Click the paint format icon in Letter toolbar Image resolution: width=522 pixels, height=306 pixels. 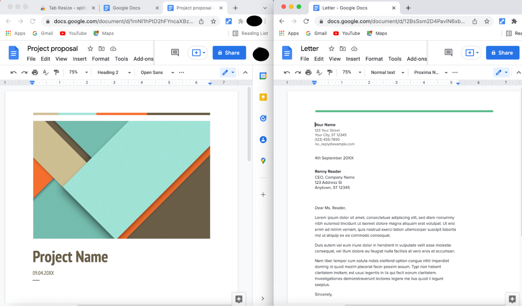[x=330, y=72]
